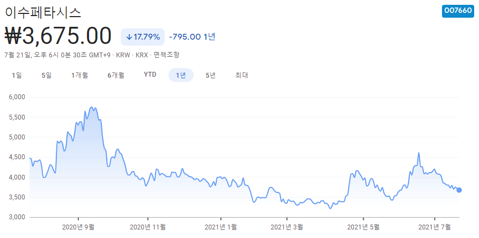Click the 3,500 y-axis label
Viewport: 479px width, 238px height.
[17, 197]
